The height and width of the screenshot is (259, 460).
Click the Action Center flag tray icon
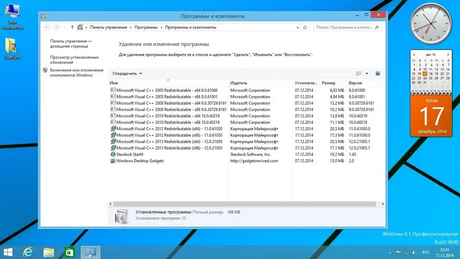coord(398,253)
